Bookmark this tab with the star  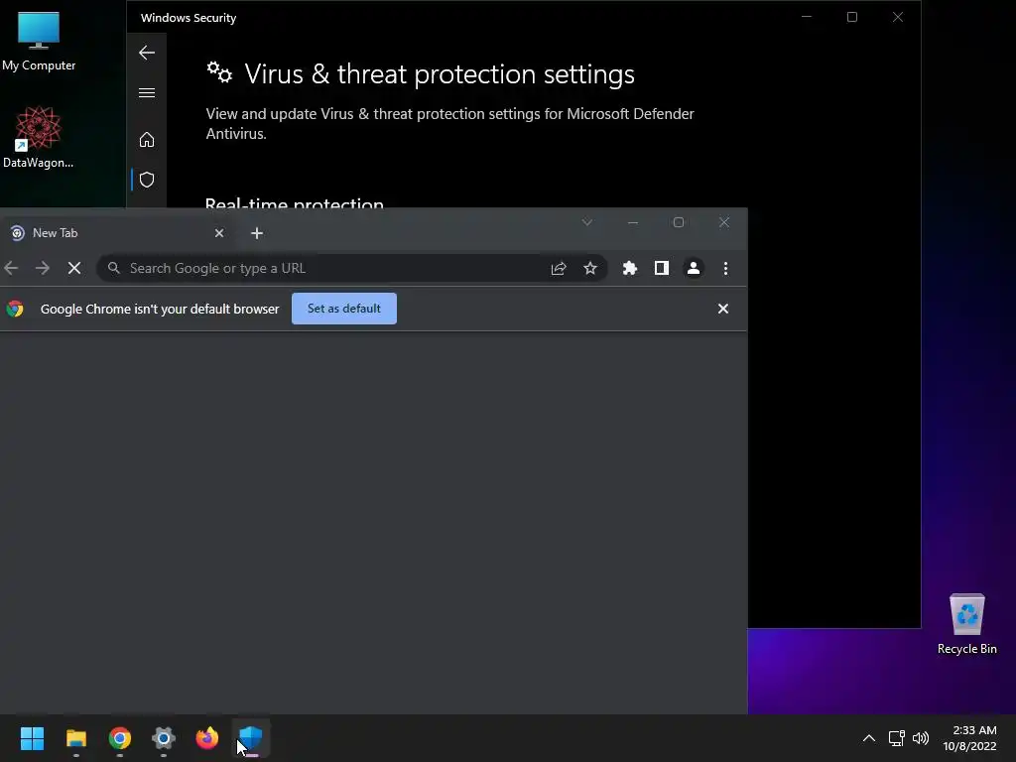[590, 268]
